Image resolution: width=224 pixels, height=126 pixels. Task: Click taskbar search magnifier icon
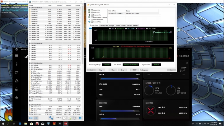coord(8,124)
